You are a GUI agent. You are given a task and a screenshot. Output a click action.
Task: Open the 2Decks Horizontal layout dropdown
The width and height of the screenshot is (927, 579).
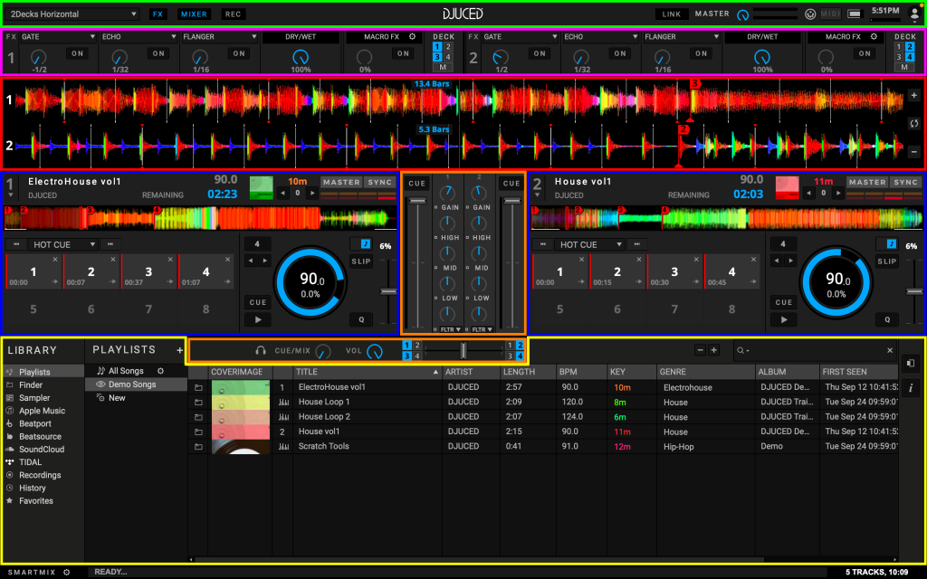[x=73, y=14]
